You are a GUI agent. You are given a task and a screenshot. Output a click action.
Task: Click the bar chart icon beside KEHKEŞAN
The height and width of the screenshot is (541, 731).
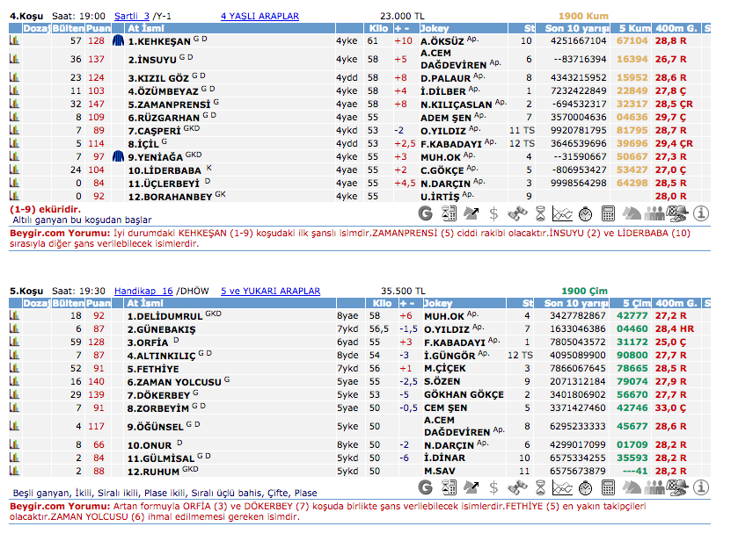(14, 40)
